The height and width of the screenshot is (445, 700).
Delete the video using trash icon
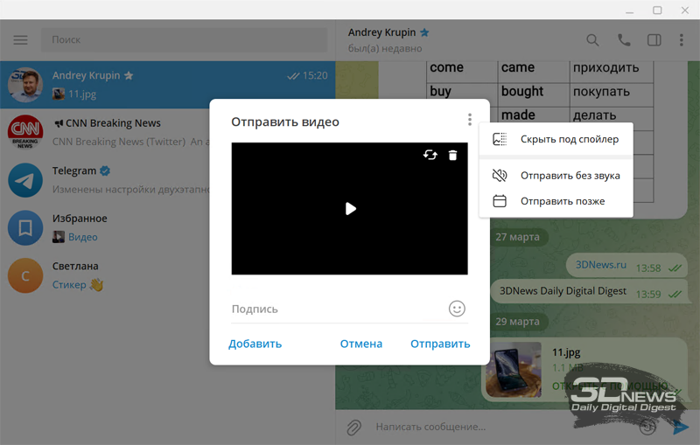pos(452,155)
